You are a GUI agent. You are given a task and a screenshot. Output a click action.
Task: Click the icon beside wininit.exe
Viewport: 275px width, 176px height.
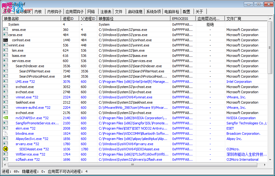pos(5,45)
